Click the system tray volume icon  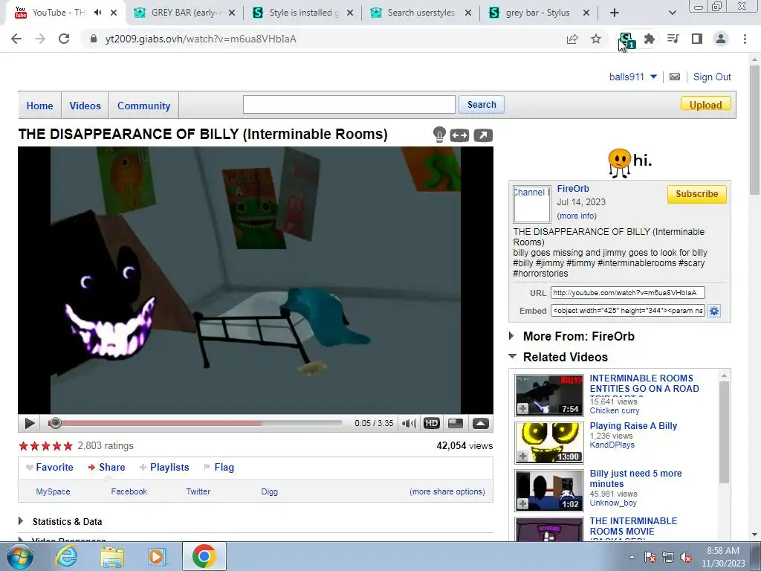click(686, 558)
